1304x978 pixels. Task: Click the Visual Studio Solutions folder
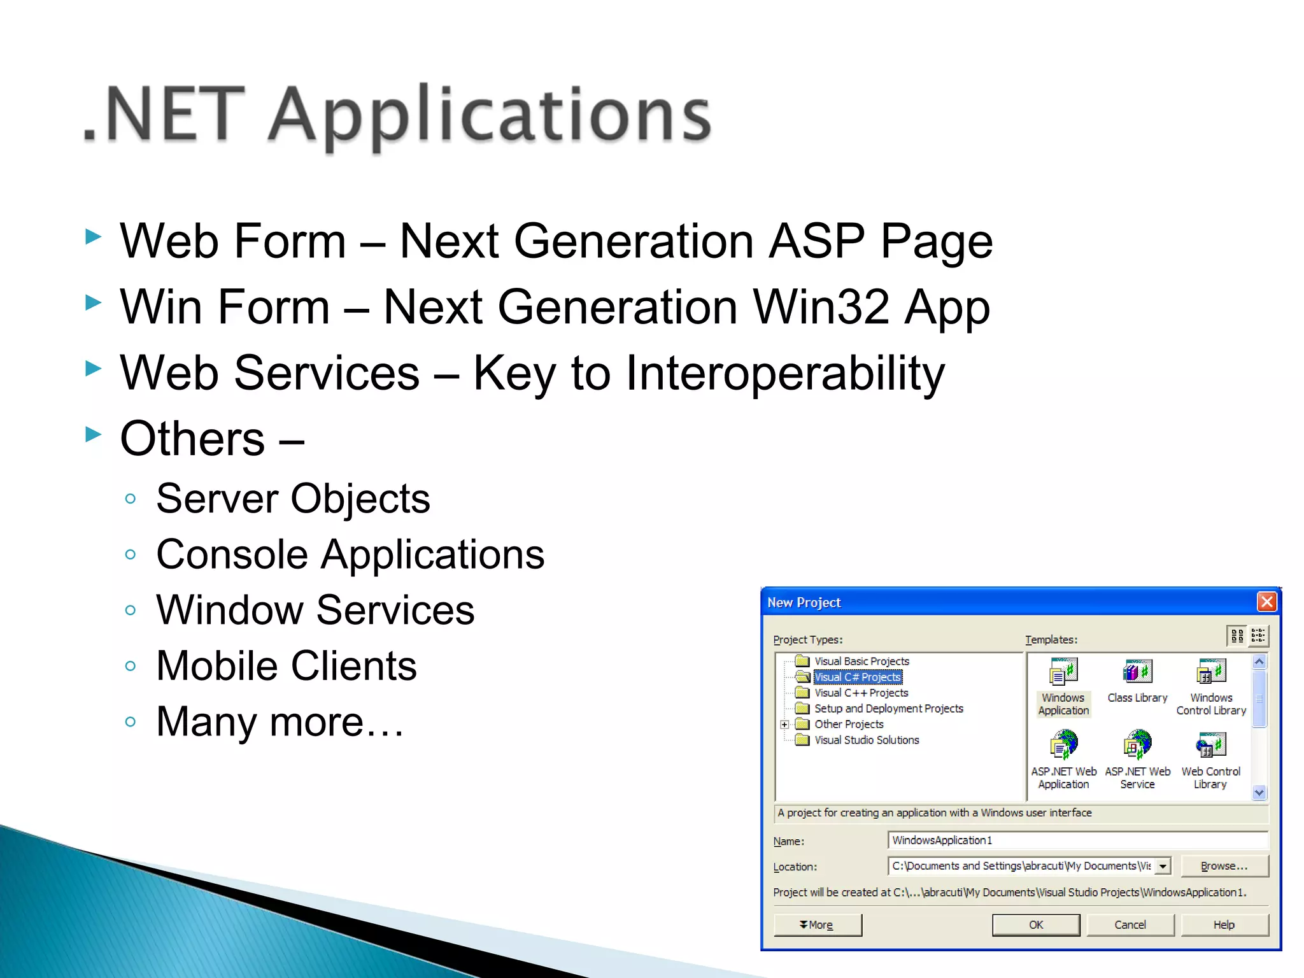click(x=867, y=740)
